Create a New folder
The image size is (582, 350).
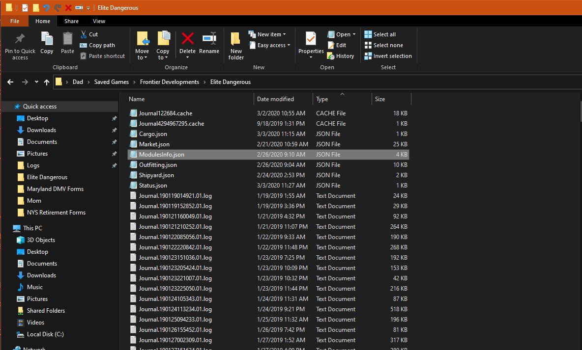pos(236,46)
